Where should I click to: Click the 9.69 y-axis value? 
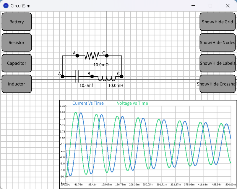[62, 112]
